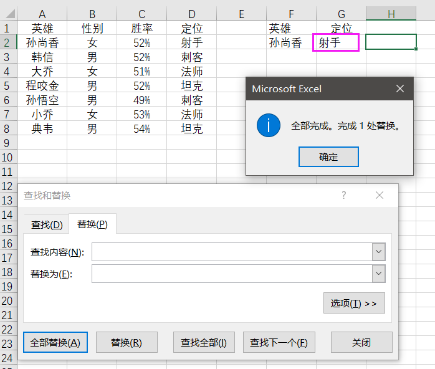Image resolution: width=435 pixels, height=369 pixels.
Task: Click cell D5 containing 坦克
Action: (192, 85)
